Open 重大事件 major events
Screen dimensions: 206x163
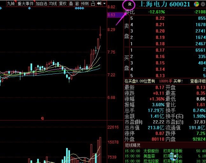pyautogui.click(x=25, y=4)
